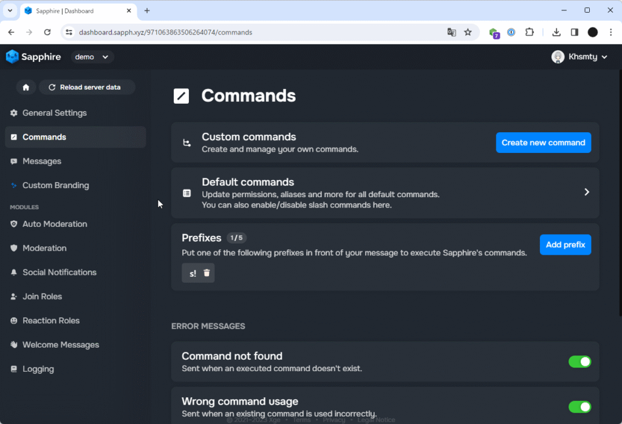Disable the Wrong command usage toggle
622x424 pixels.
[x=579, y=407]
